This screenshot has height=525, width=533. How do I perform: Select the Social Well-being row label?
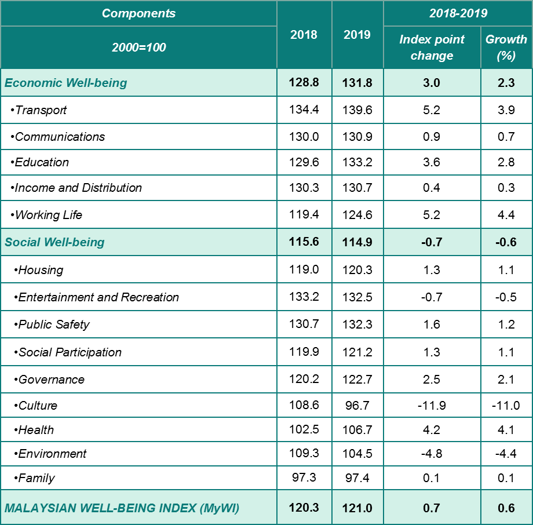tap(54, 242)
